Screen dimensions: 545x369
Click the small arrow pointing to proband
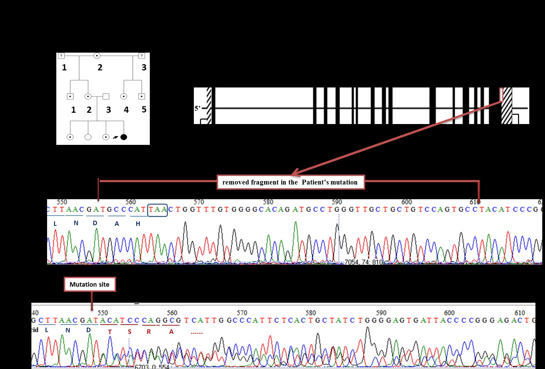click(x=115, y=137)
